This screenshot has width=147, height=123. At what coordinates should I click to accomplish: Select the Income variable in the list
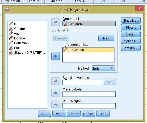tap(27, 38)
